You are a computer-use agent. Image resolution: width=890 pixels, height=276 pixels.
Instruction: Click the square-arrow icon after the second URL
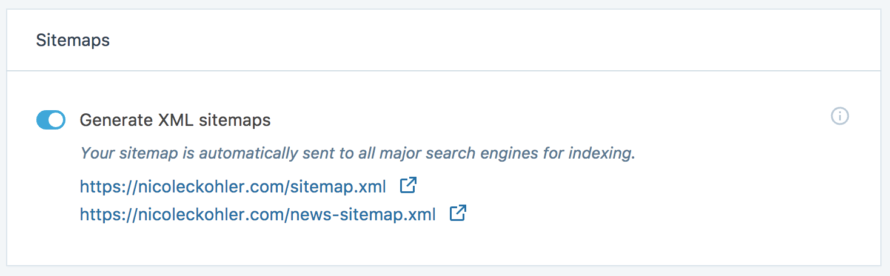pos(458,213)
